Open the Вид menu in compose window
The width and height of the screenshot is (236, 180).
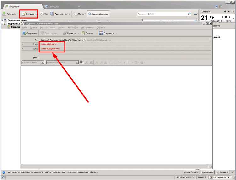pyautogui.click(x=42, y=28)
